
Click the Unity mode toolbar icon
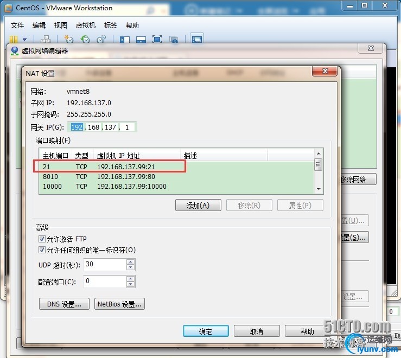[x=174, y=40]
